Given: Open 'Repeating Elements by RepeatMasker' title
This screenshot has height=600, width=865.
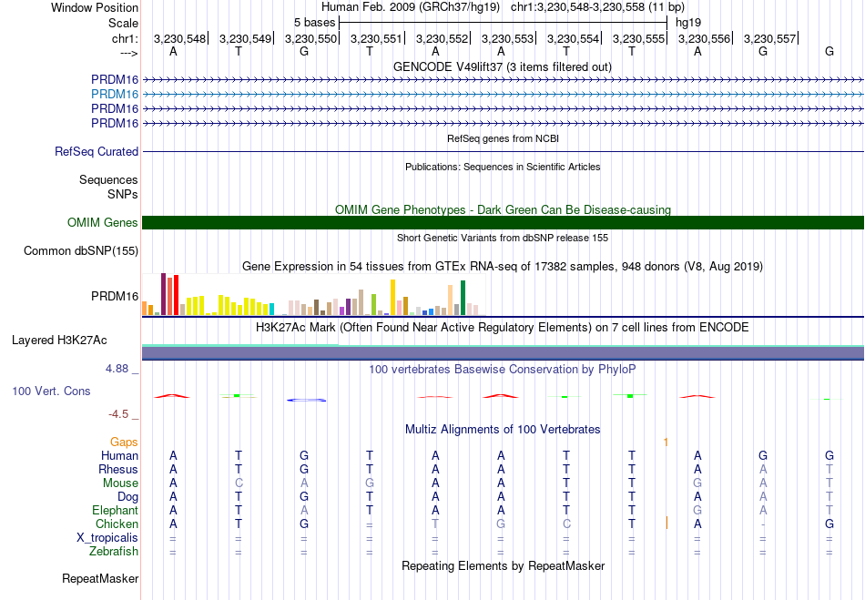Looking at the screenshot, I should (503, 565).
